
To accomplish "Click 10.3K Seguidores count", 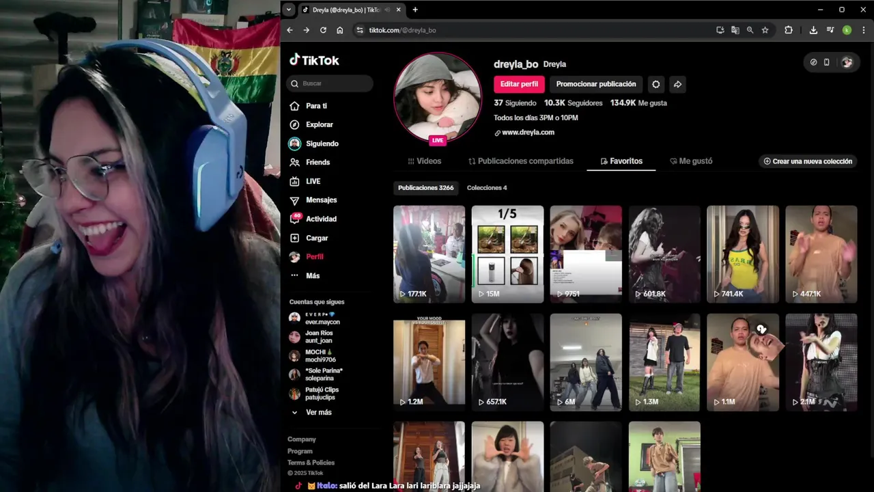I will 573,103.
